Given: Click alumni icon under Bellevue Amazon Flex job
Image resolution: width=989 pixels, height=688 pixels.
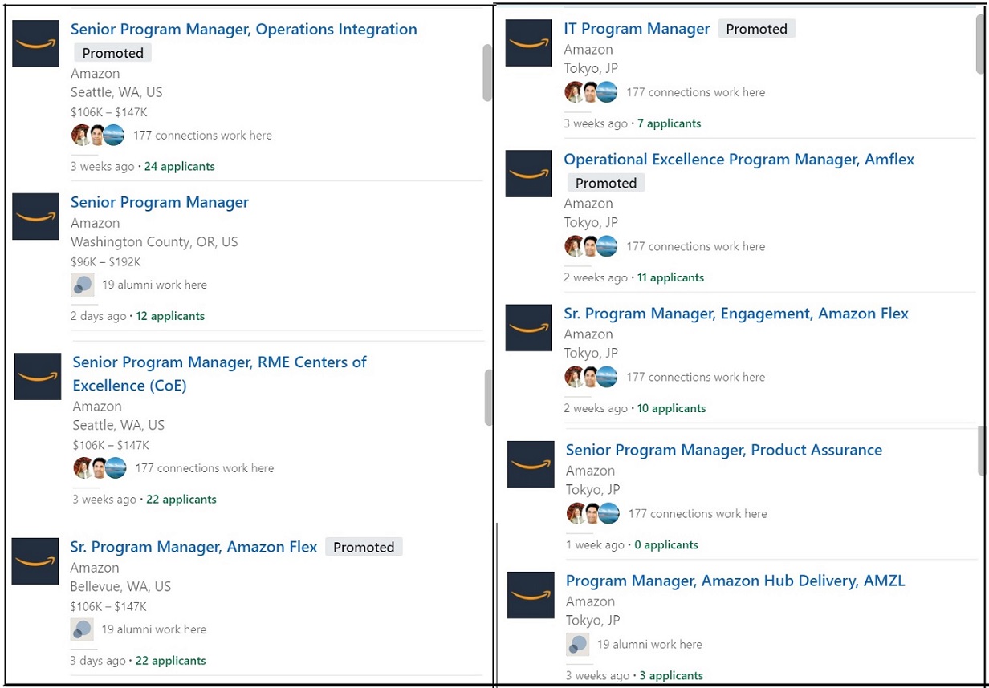Looking at the screenshot, I should 82,629.
